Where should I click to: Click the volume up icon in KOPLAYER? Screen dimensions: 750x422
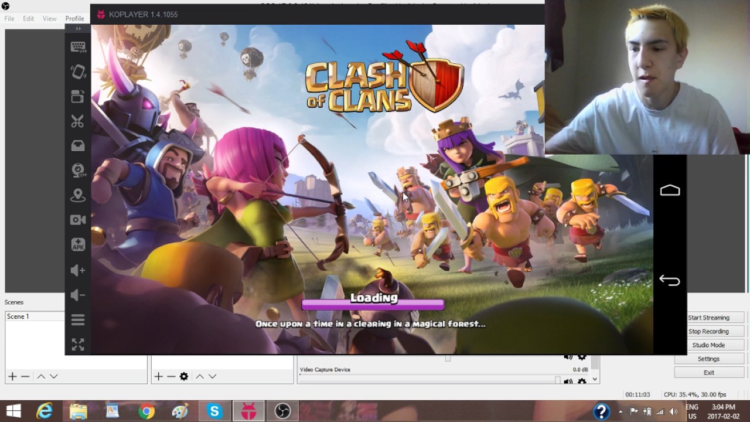78,270
